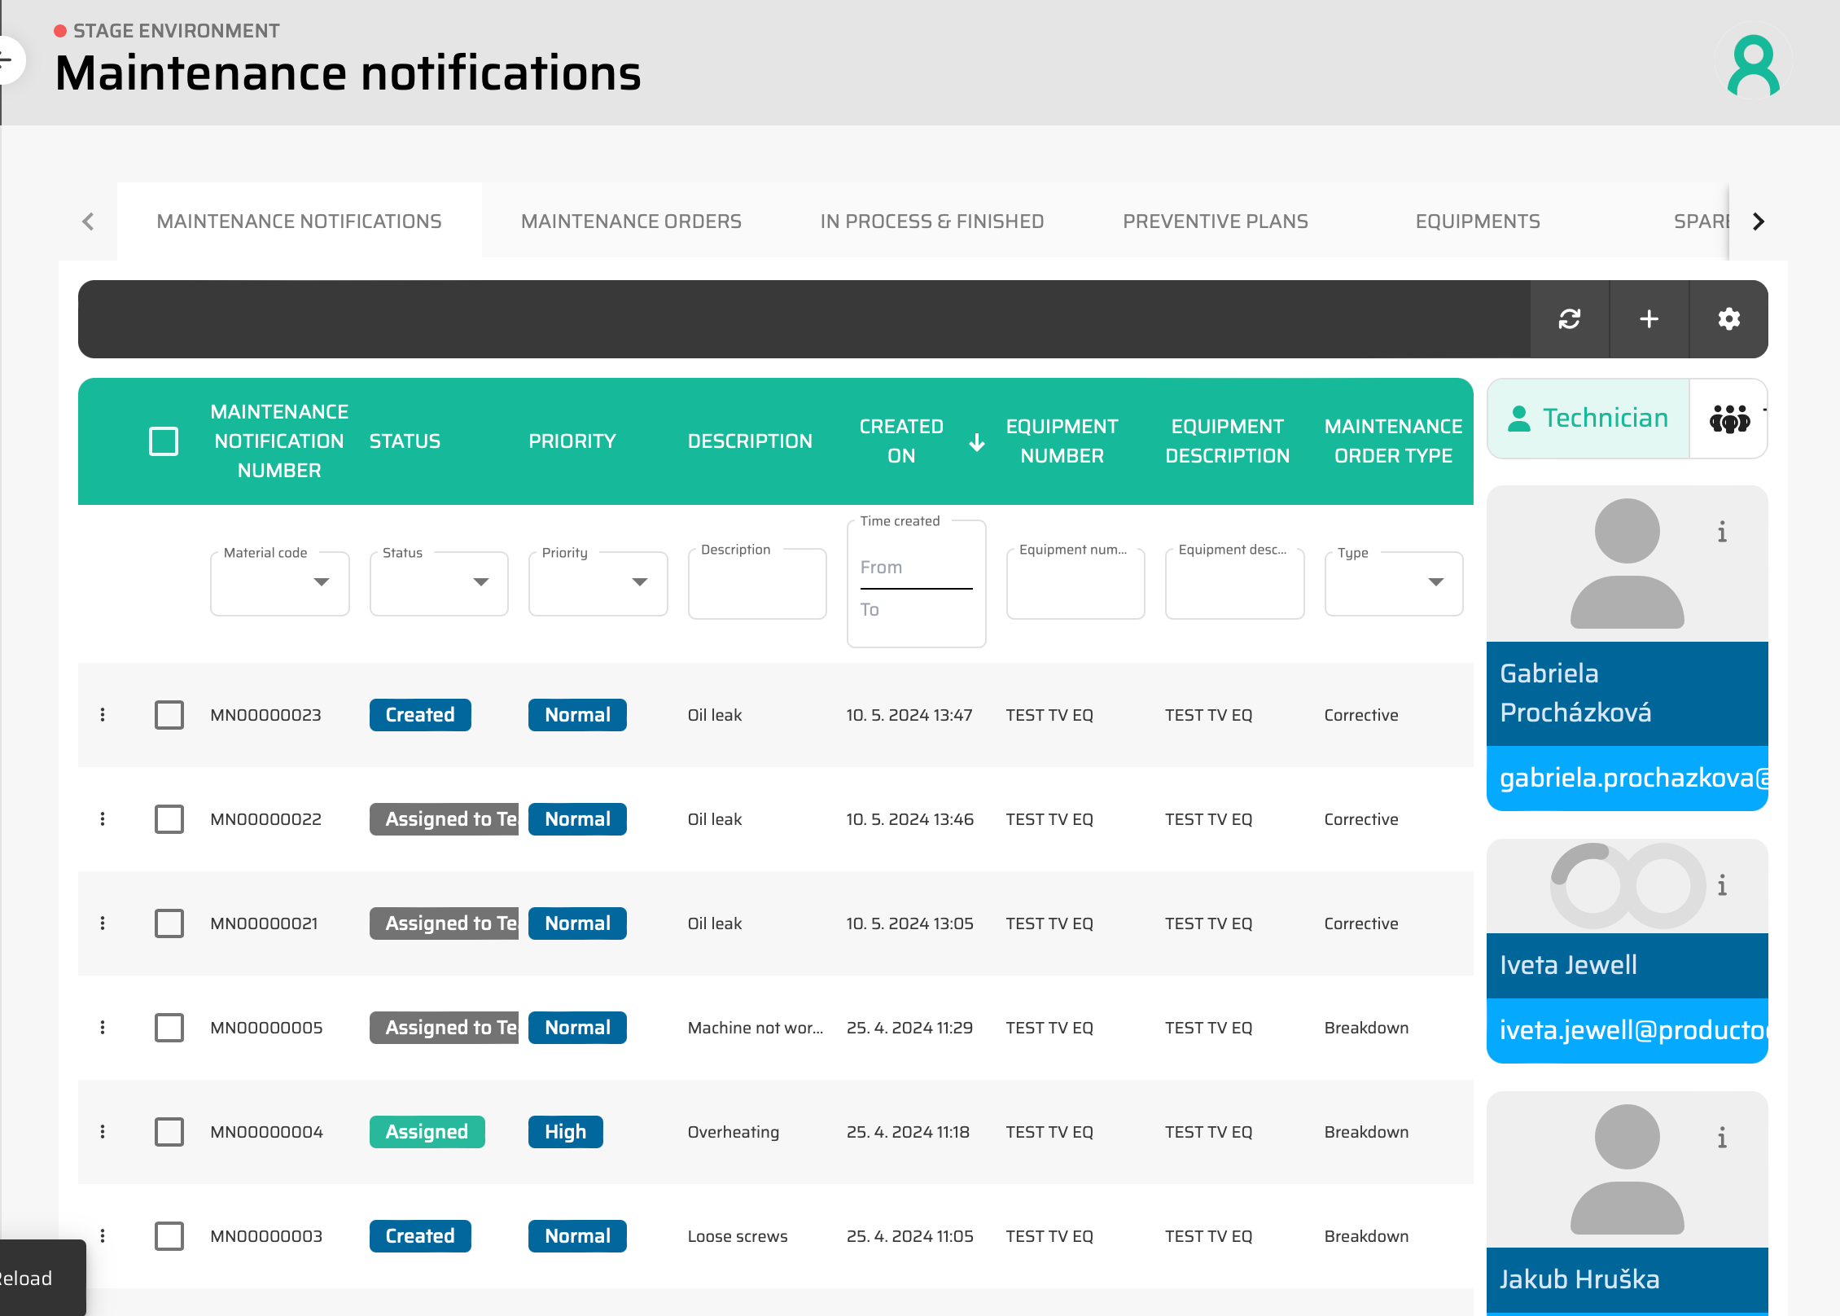Select the checkbox for row MN00000022
The height and width of the screenshot is (1316, 1840).
[x=169, y=819]
